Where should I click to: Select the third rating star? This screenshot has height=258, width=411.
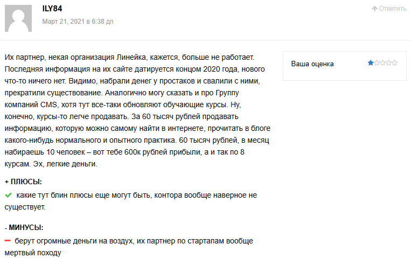point(382,63)
